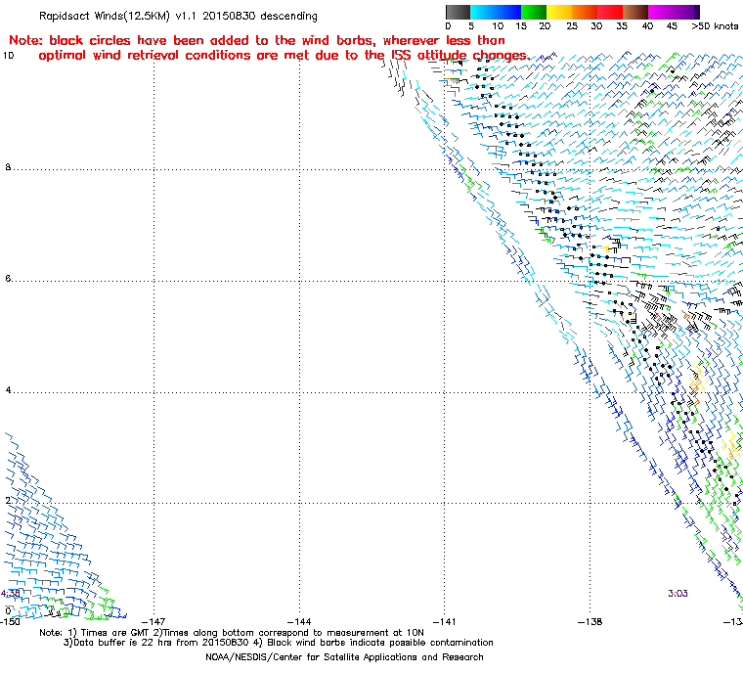Click the gray 0-5 knots legend swatch
The image size is (743, 673).
pyautogui.click(x=458, y=12)
